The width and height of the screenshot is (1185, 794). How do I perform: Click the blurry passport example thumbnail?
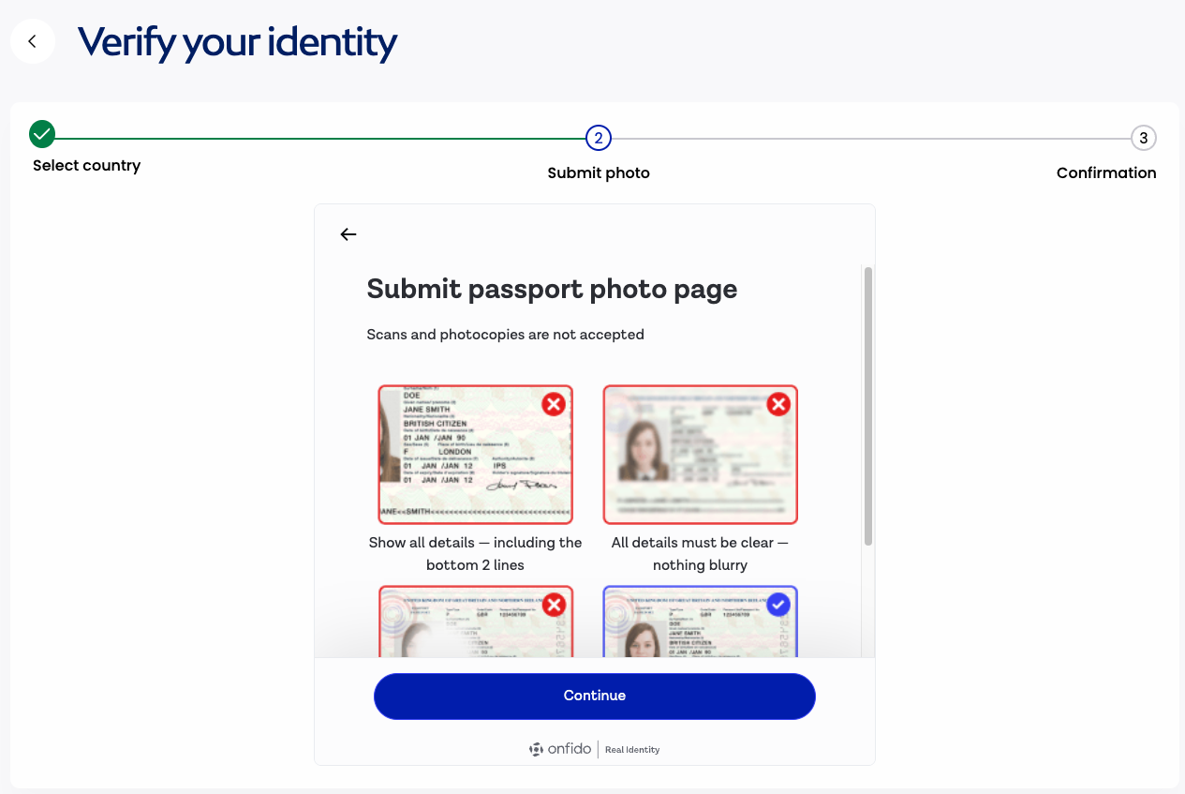pos(700,454)
